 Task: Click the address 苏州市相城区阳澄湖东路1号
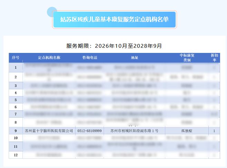click(135, 131)
